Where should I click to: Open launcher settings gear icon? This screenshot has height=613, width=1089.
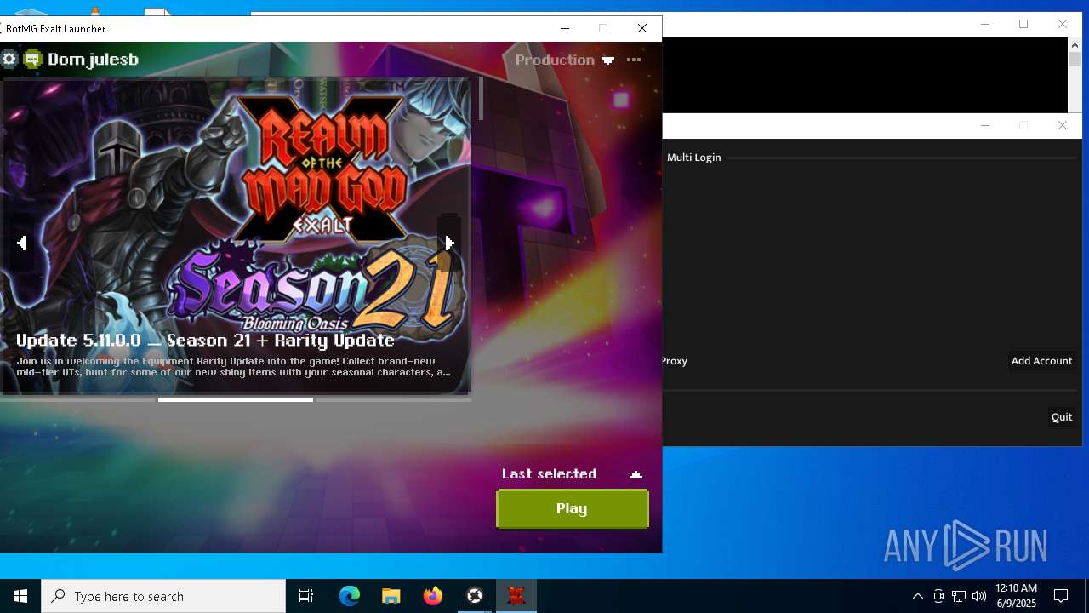tap(9, 59)
